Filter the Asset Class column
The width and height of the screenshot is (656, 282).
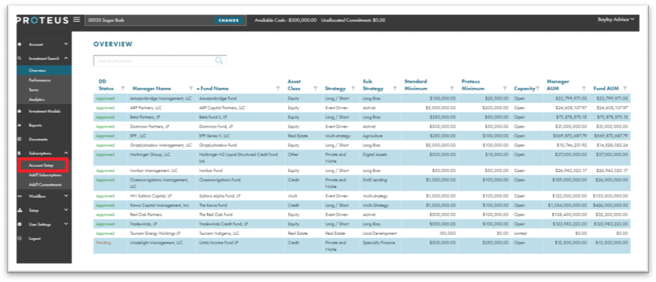pyautogui.click(x=316, y=89)
